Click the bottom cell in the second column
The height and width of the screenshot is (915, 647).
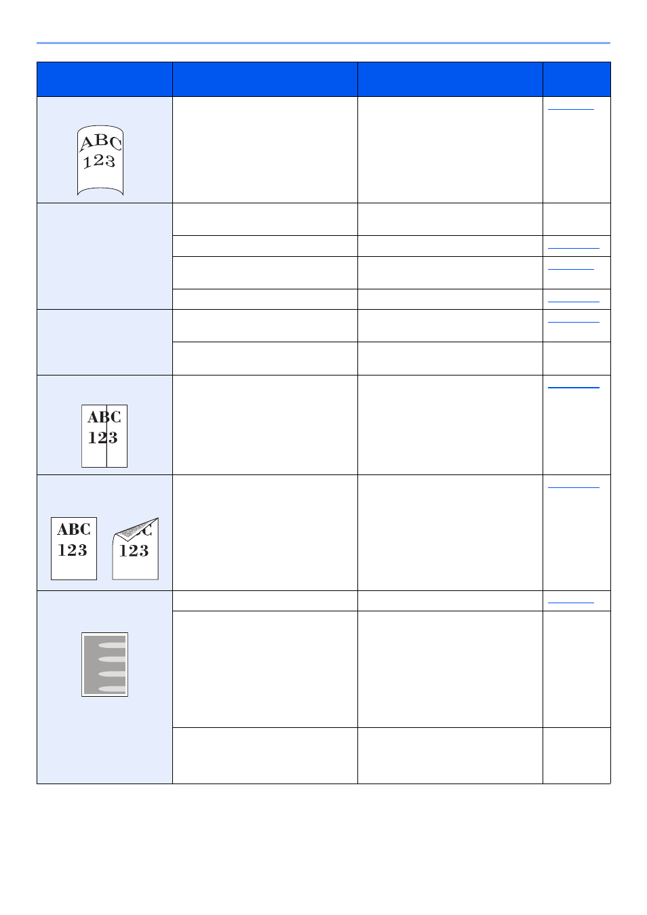point(265,756)
